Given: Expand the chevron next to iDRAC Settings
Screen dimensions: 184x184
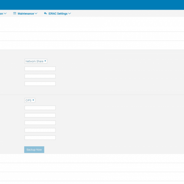Looking at the screenshot, I should click(70, 14).
